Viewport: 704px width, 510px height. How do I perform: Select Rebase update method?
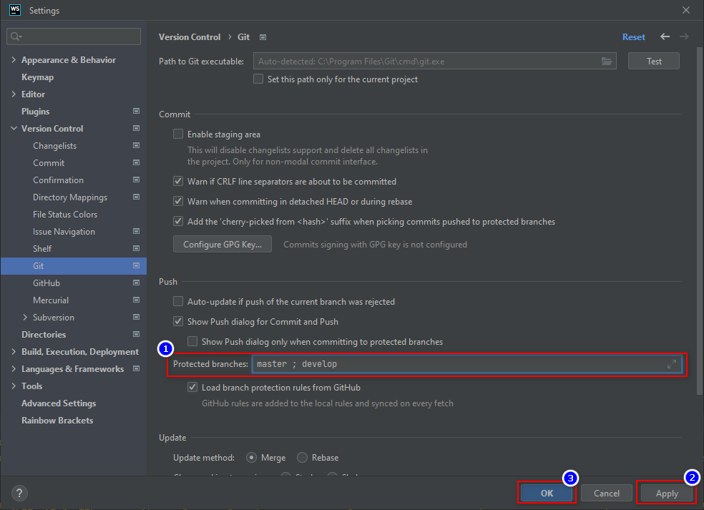tap(303, 458)
